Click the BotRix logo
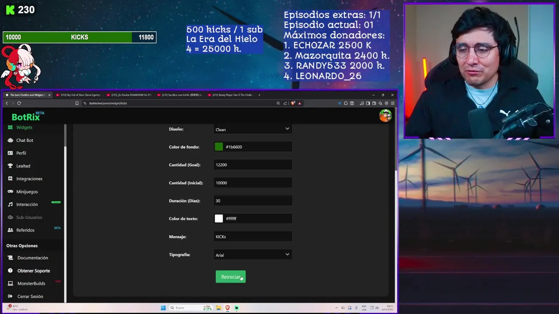Viewport: 559px width, 314px height. pyautogui.click(x=28, y=116)
